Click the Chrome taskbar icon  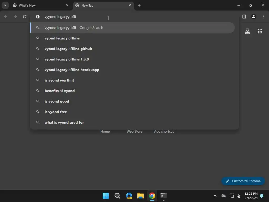152,196
